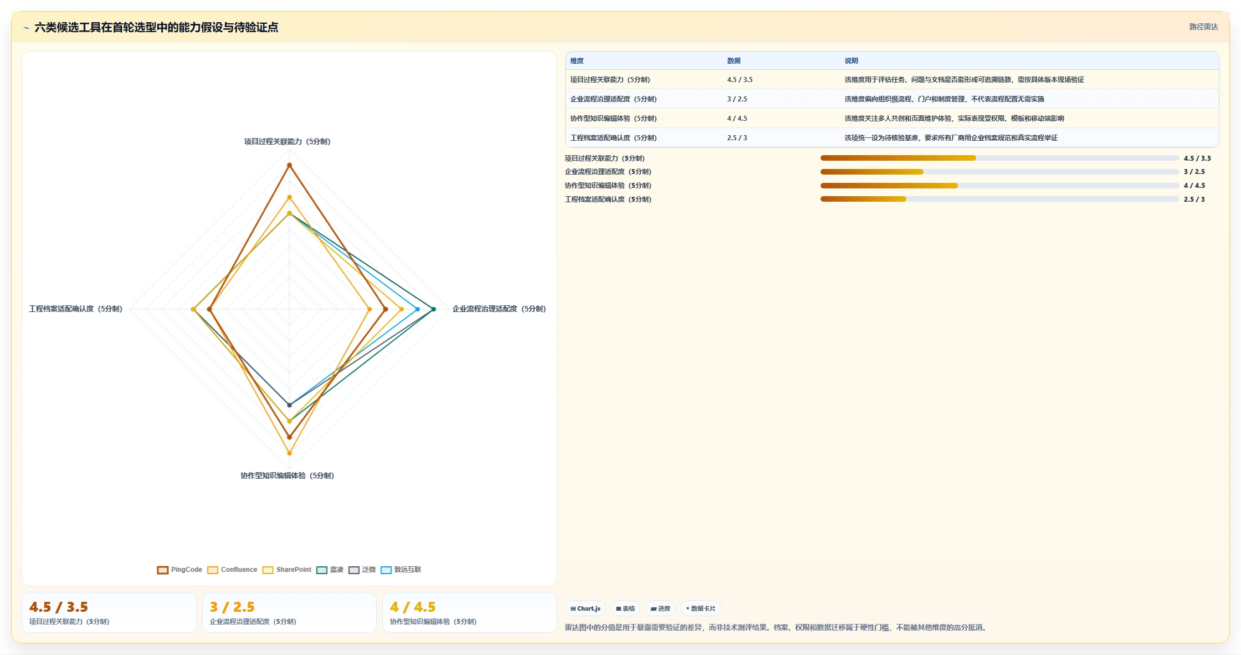Open the 3 / 2.5 企业流程治理适配度 data card
The height and width of the screenshot is (655, 1241).
pyautogui.click(x=289, y=612)
